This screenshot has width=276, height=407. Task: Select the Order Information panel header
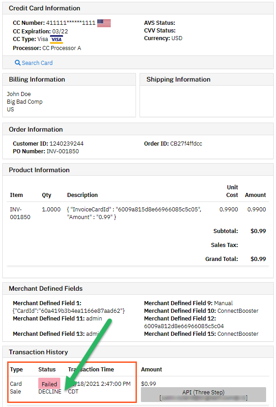(x=36, y=129)
